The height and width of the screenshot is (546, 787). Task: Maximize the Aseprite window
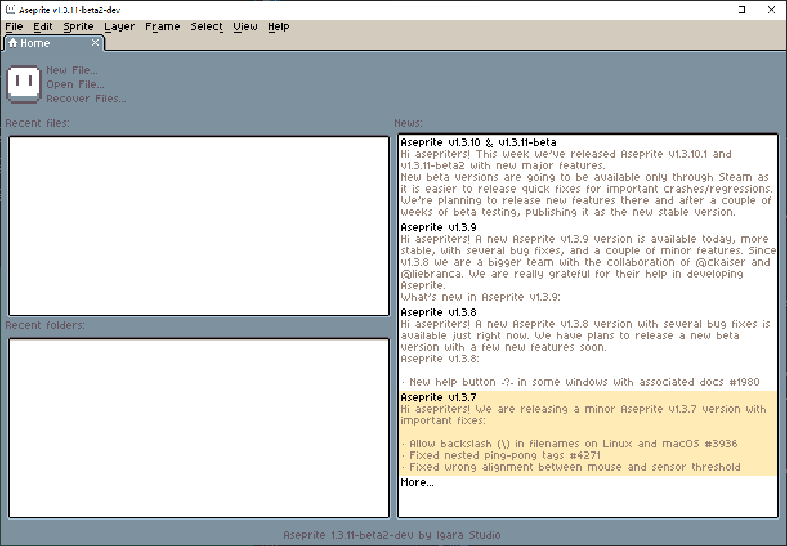pyautogui.click(x=742, y=10)
